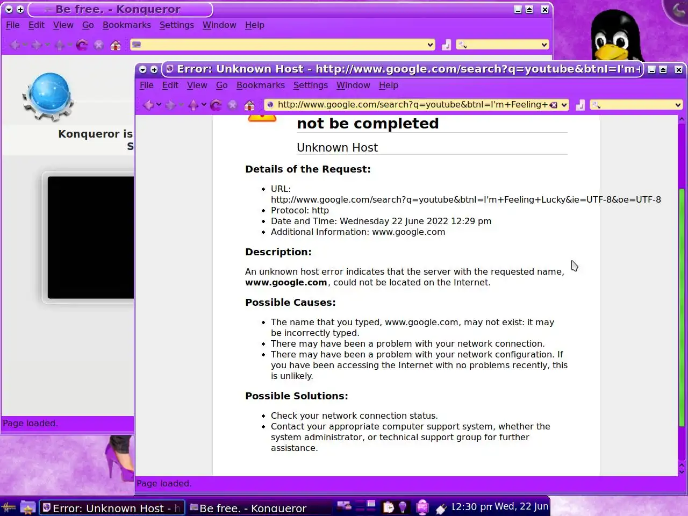Click the 'Date and Time' list item
This screenshot has width=688, height=516.
(381, 221)
